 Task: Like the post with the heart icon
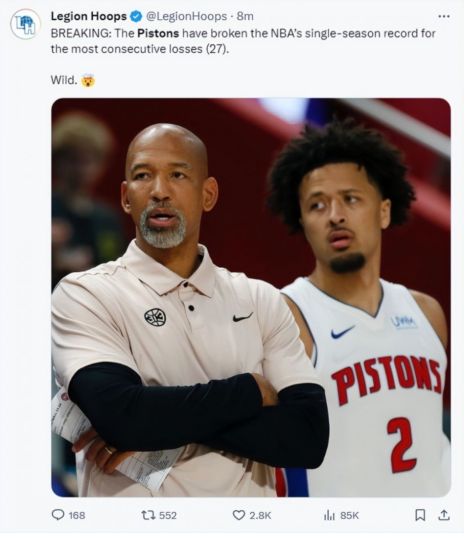(x=239, y=515)
